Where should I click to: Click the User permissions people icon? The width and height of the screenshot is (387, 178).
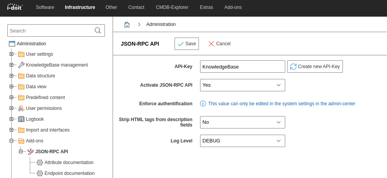tap(21, 108)
